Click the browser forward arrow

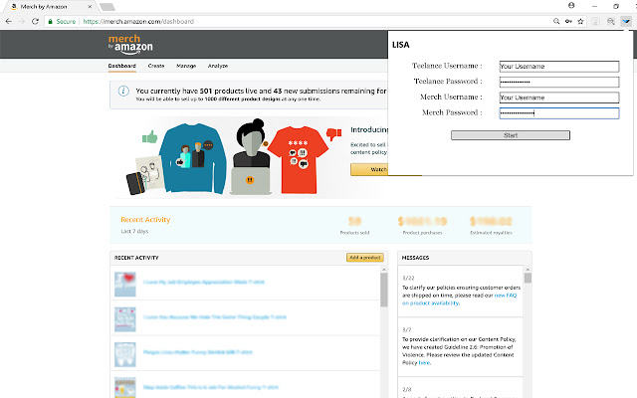pos(22,21)
